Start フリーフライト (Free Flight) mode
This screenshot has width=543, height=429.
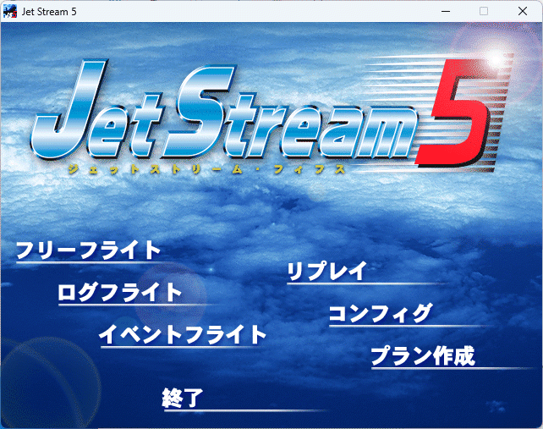(x=88, y=250)
